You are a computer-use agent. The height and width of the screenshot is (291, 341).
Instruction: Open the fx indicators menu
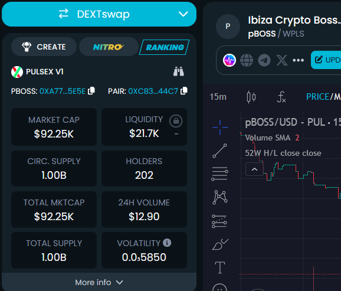281,97
